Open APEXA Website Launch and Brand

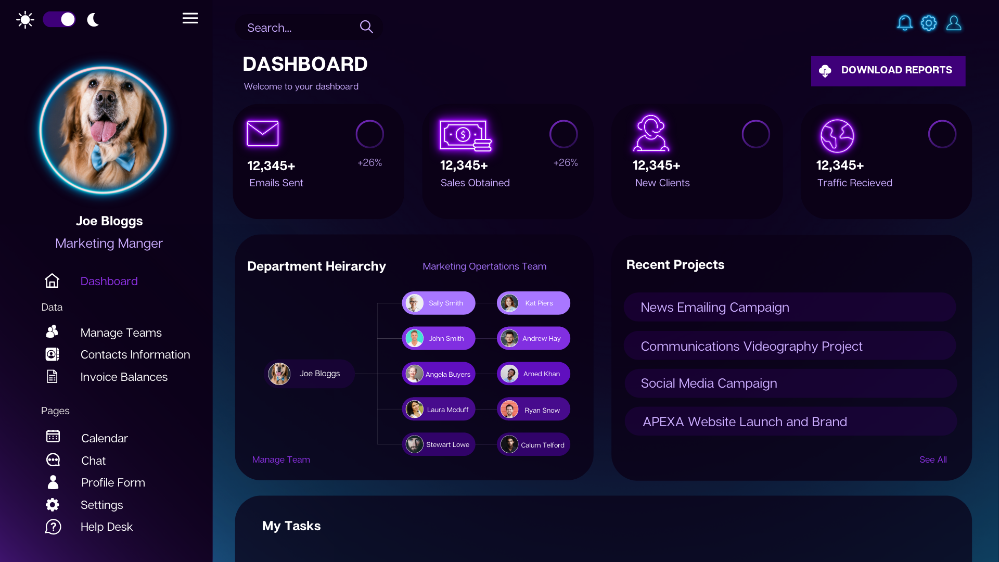coord(790,421)
